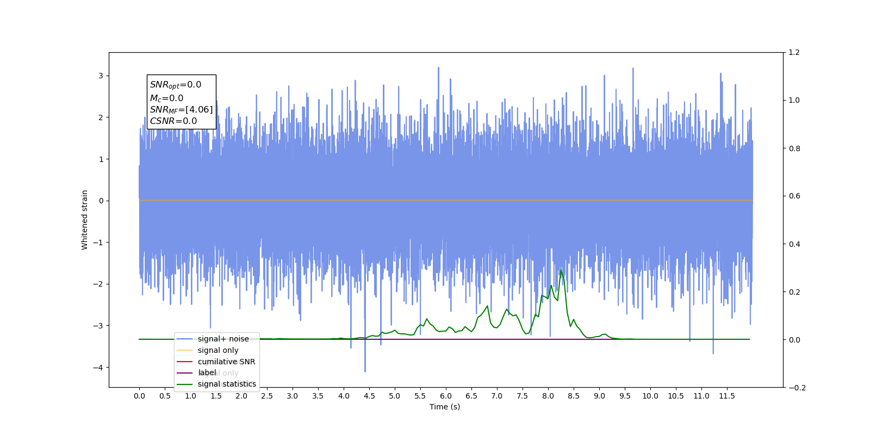Screen dimensions: 870x435
Task: Click the 'signal only' legend label
Action: (218, 350)
